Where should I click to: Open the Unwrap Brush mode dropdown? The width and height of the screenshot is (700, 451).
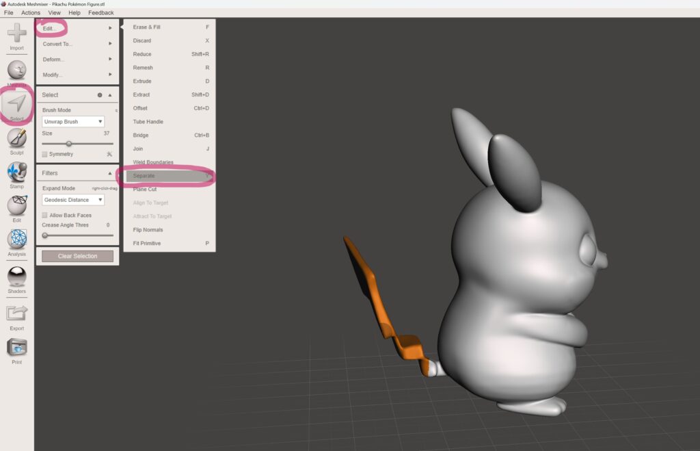click(x=73, y=122)
